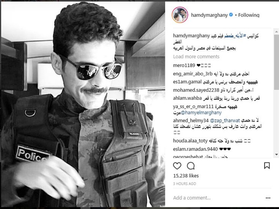The width and height of the screenshot is (279, 209).
Task: Click the 3 HOURS AGO timestamp
Action: tap(184, 184)
